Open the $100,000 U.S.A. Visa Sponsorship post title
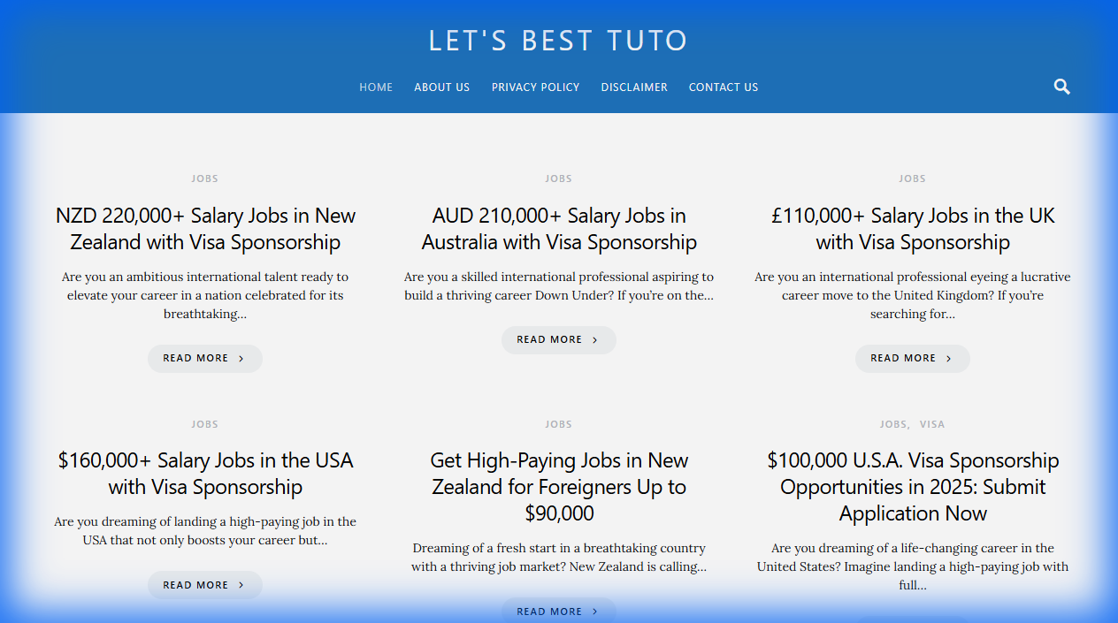The height and width of the screenshot is (623, 1118). tap(912, 486)
